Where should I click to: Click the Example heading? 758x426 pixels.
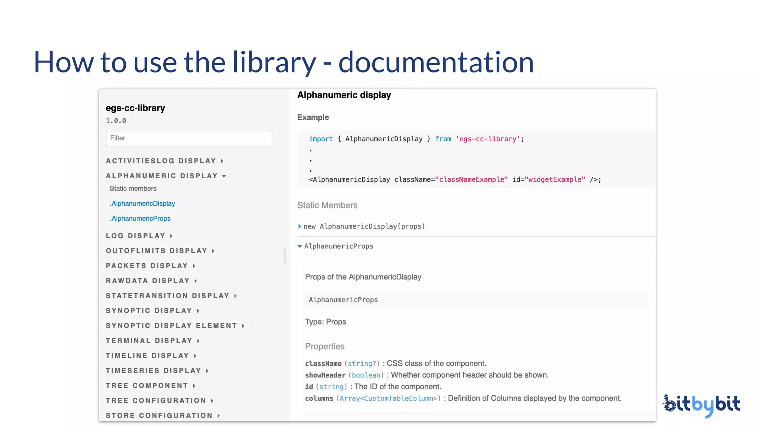tap(313, 118)
